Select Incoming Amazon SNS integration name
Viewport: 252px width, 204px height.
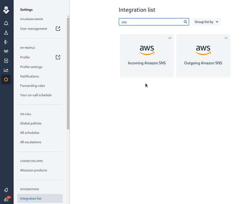(x=147, y=63)
